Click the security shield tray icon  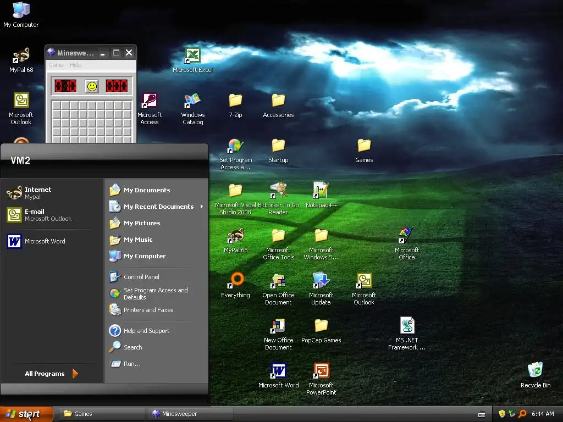(502, 414)
